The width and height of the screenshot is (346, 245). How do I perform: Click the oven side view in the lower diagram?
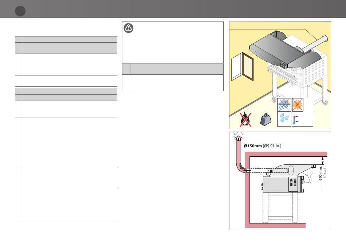284,184
